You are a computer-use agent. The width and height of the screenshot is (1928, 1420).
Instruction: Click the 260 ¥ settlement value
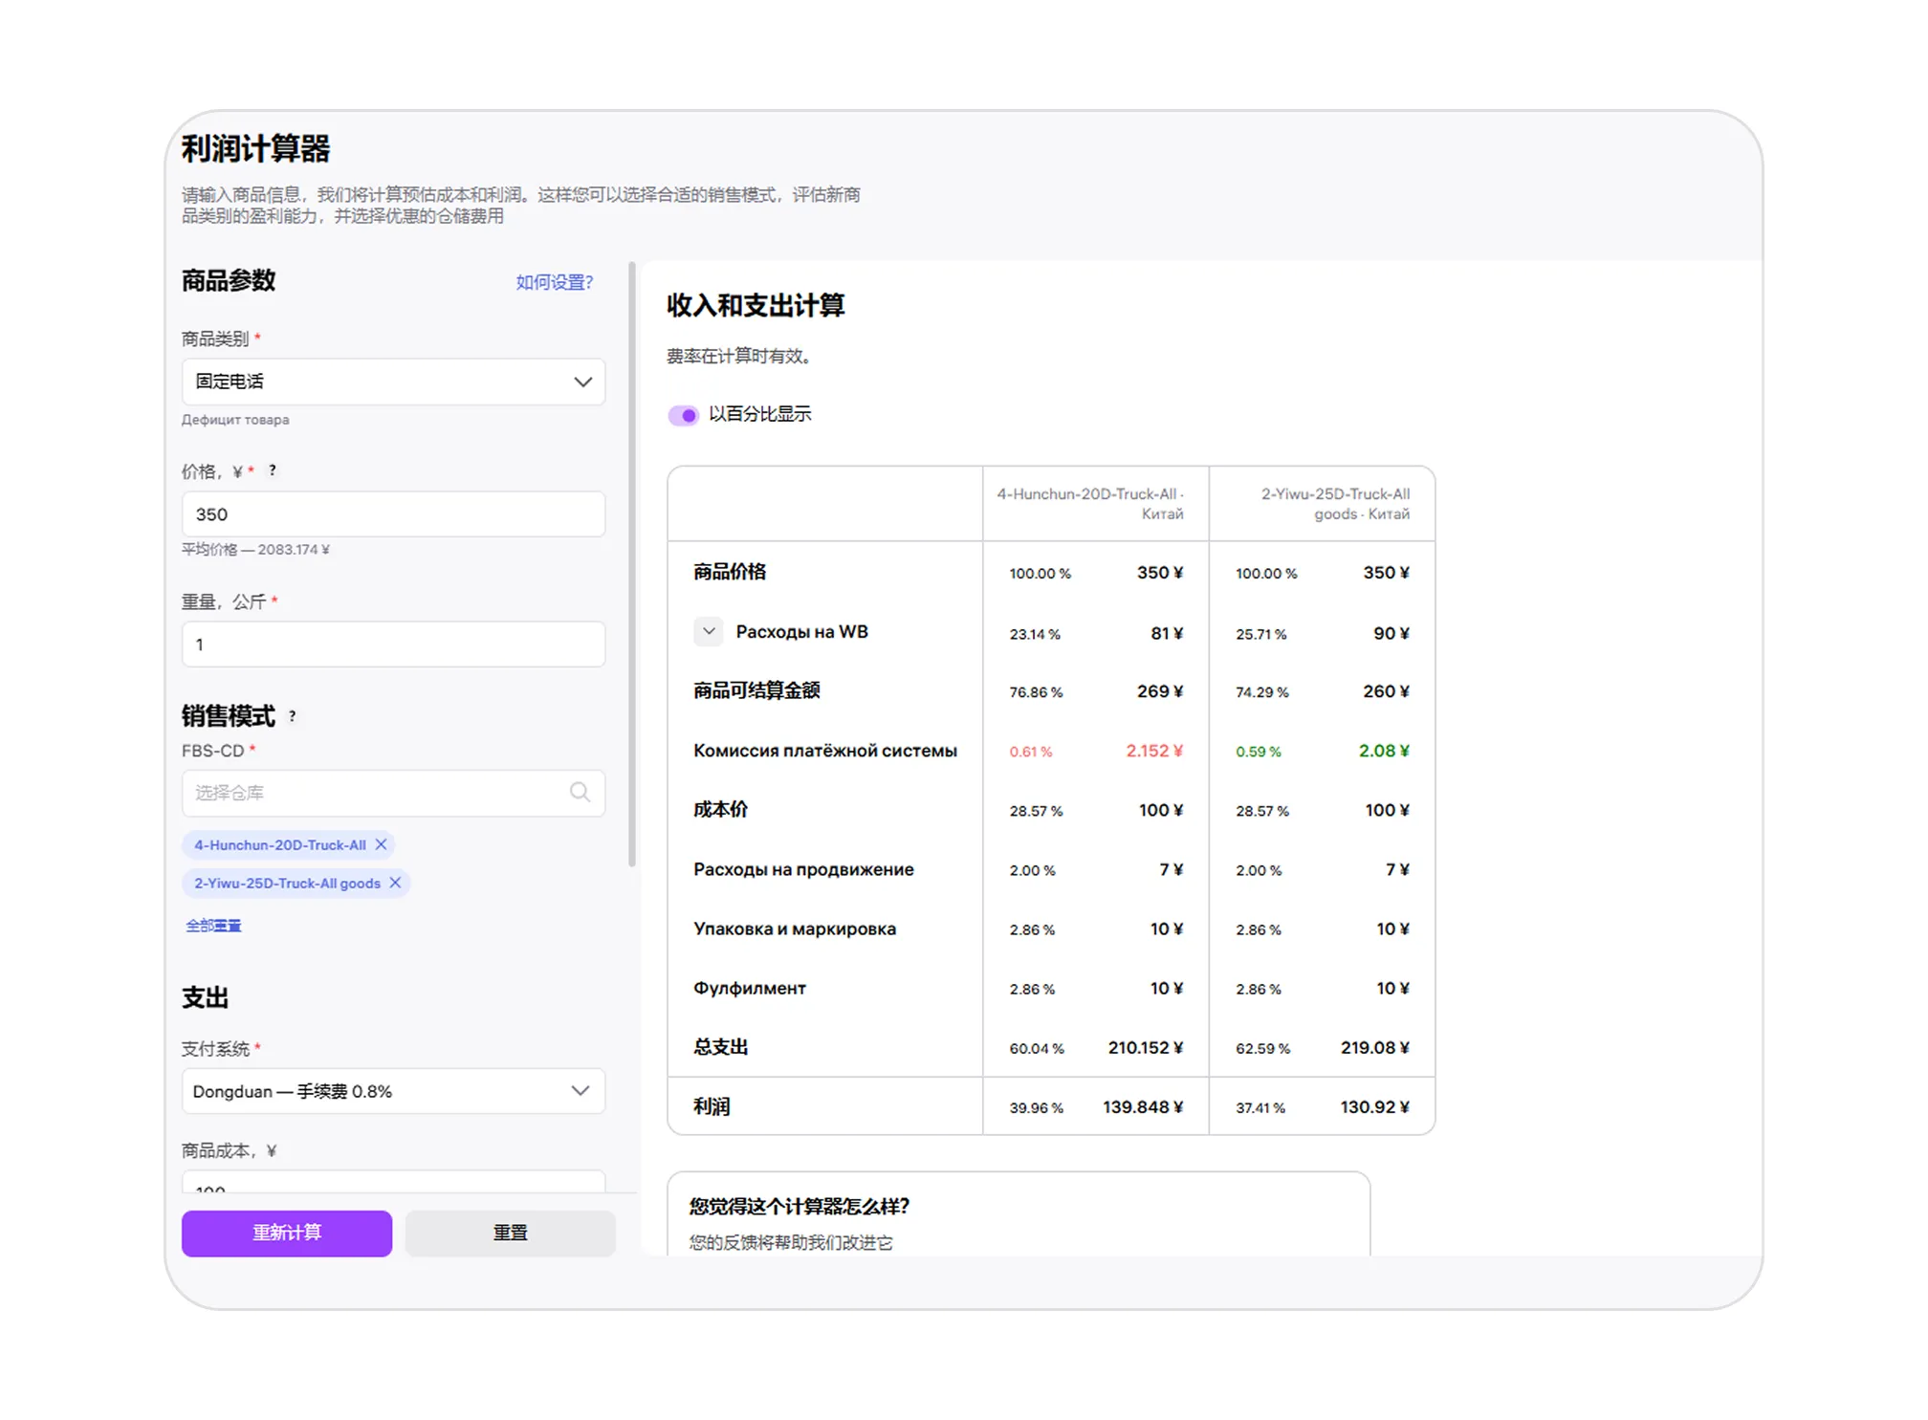click(1387, 691)
